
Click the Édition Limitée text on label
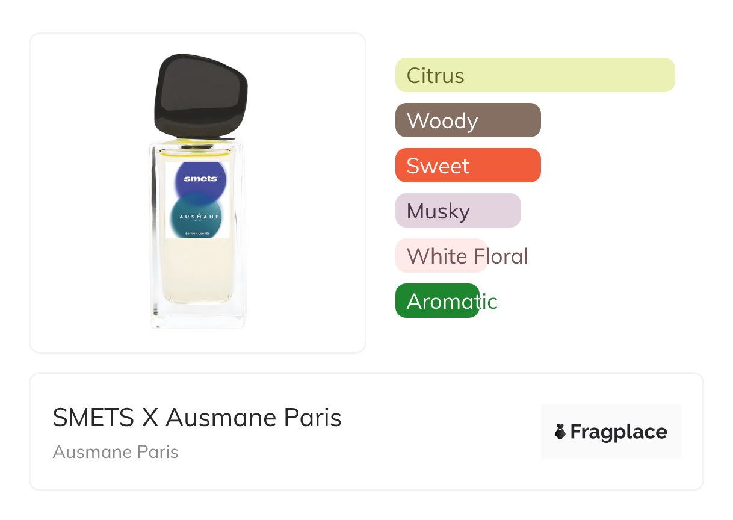click(x=199, y=234)
